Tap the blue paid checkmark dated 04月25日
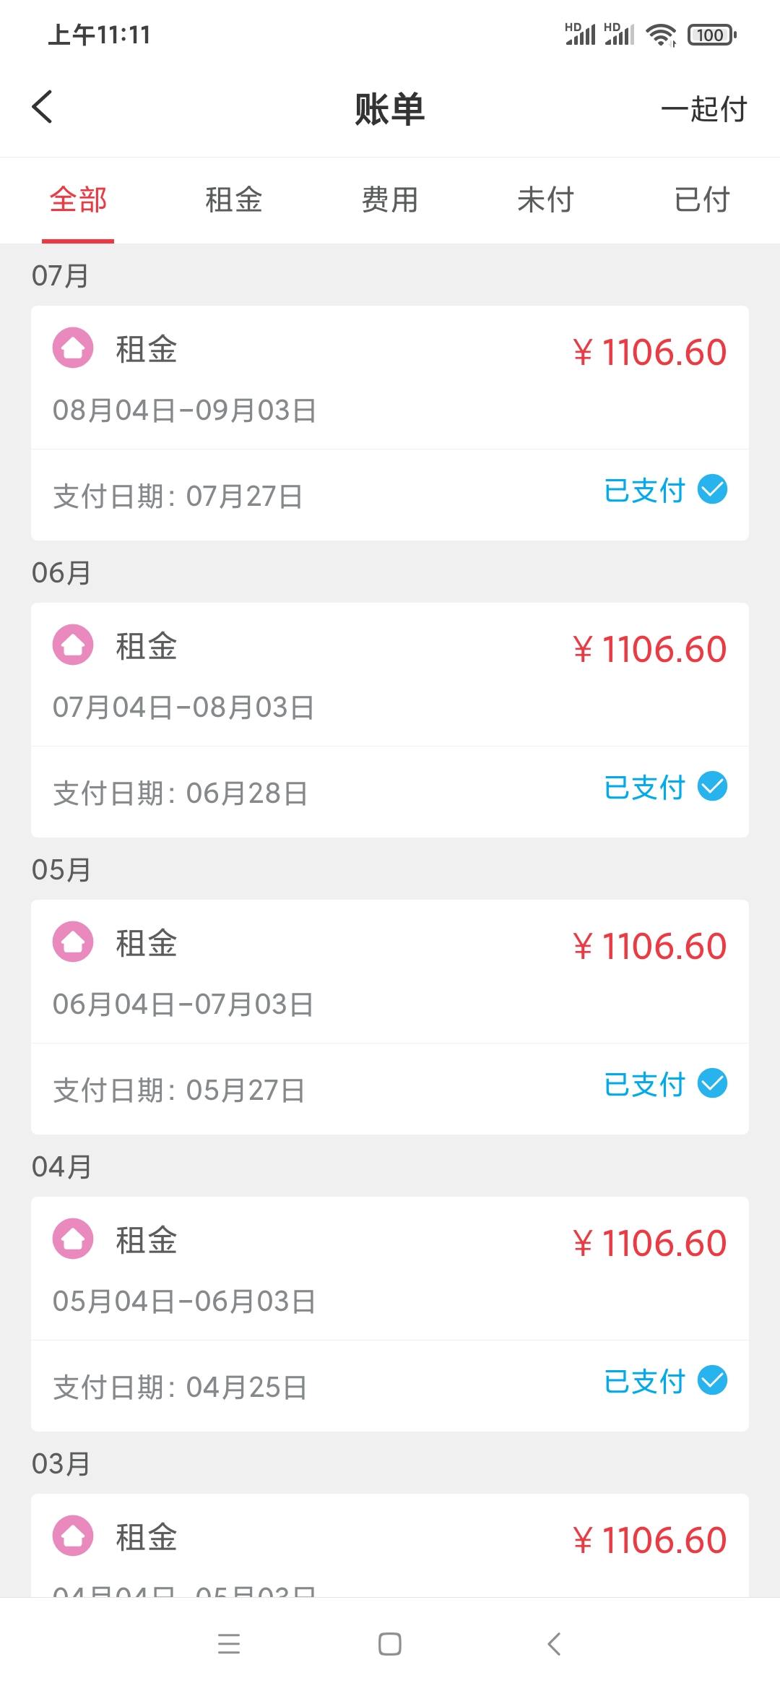The image size is (780, 1691). [712, 1380]
